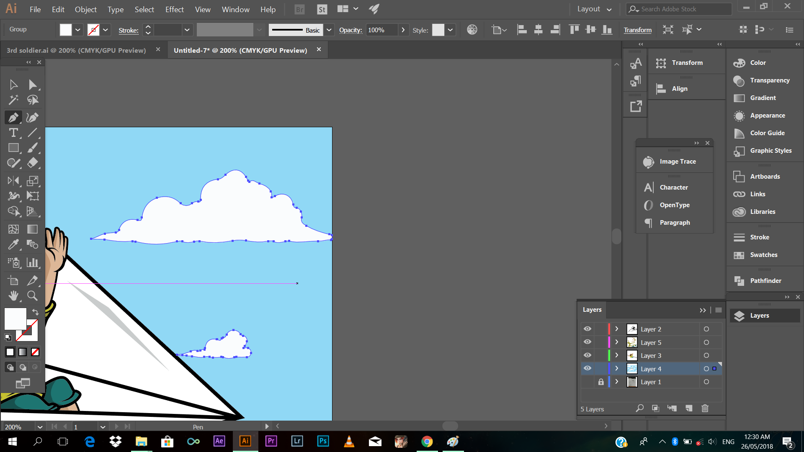
Task: Switch to Untitled-7 document tab
Action: 240,50
